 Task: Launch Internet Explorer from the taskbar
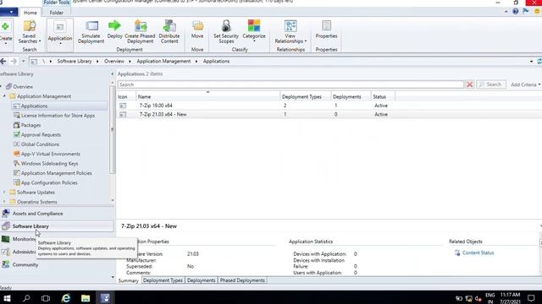[66, 298]
